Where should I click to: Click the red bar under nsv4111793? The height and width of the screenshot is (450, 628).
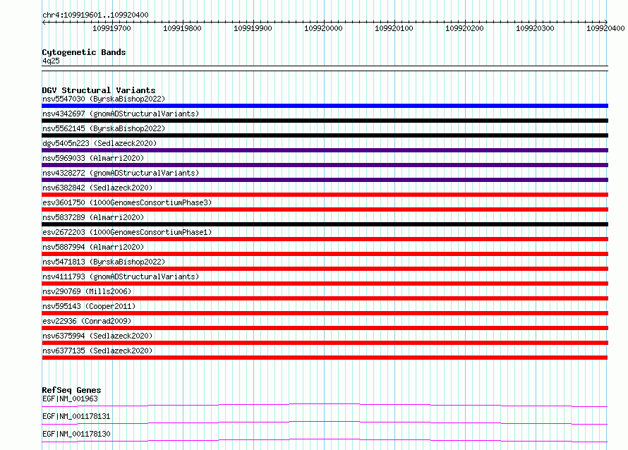point(325,284)
